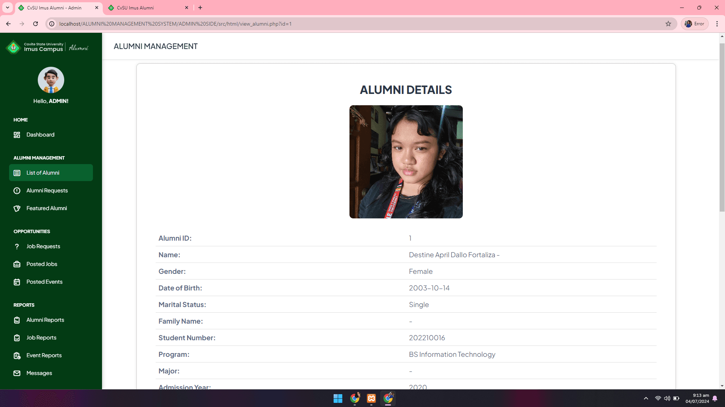This screenshot has width=725, height=407.
Task: Select the BS Information Technology value
Action: click(452, 354)
